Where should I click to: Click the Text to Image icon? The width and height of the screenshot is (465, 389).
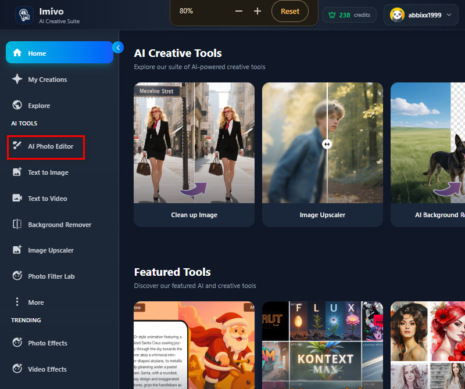point(17,172)
